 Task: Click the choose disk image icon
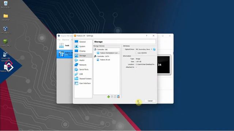154,49
